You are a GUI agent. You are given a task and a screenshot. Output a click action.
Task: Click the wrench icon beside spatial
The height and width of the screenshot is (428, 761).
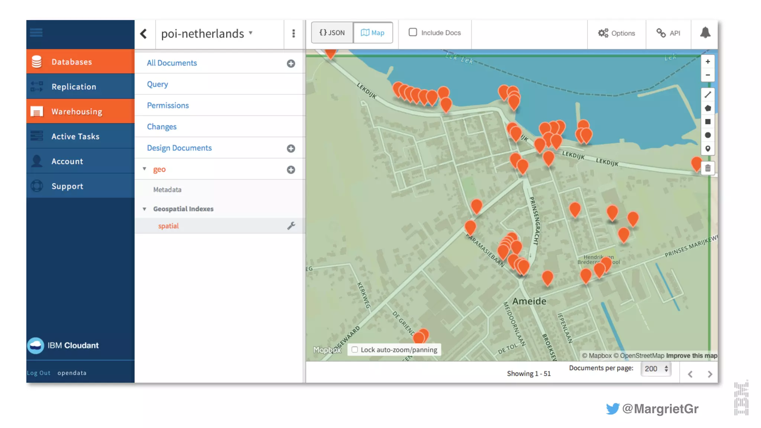tap(291, 226)
